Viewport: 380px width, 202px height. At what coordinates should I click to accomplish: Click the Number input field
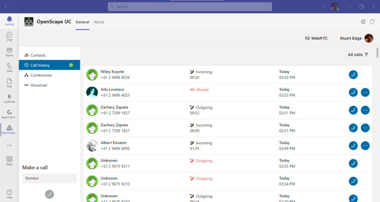click(x=49, y=178)
